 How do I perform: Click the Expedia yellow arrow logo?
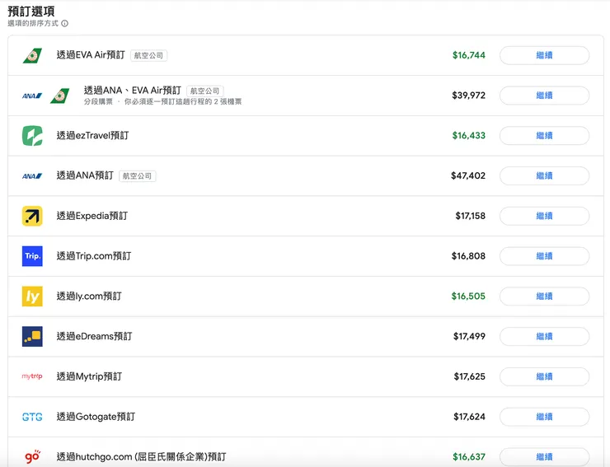pyautogui.click(x=32, y=216)
